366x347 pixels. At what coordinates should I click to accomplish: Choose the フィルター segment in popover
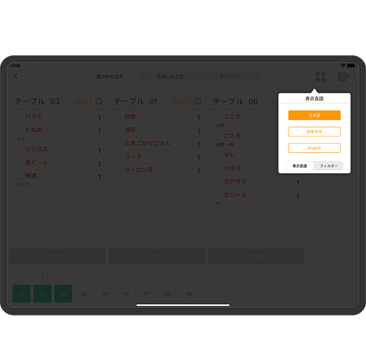[328, 166]
